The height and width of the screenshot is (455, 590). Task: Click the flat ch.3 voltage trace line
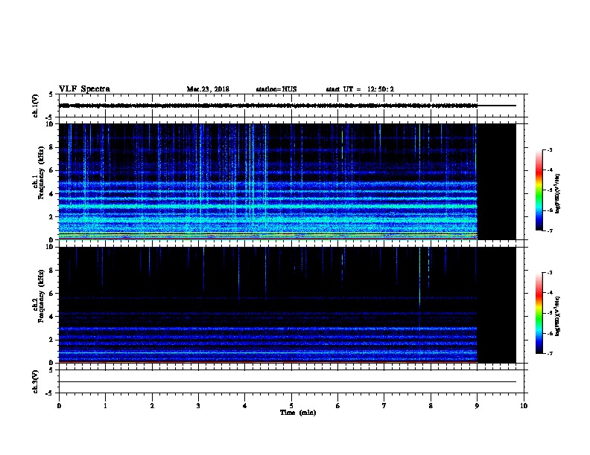288,382
